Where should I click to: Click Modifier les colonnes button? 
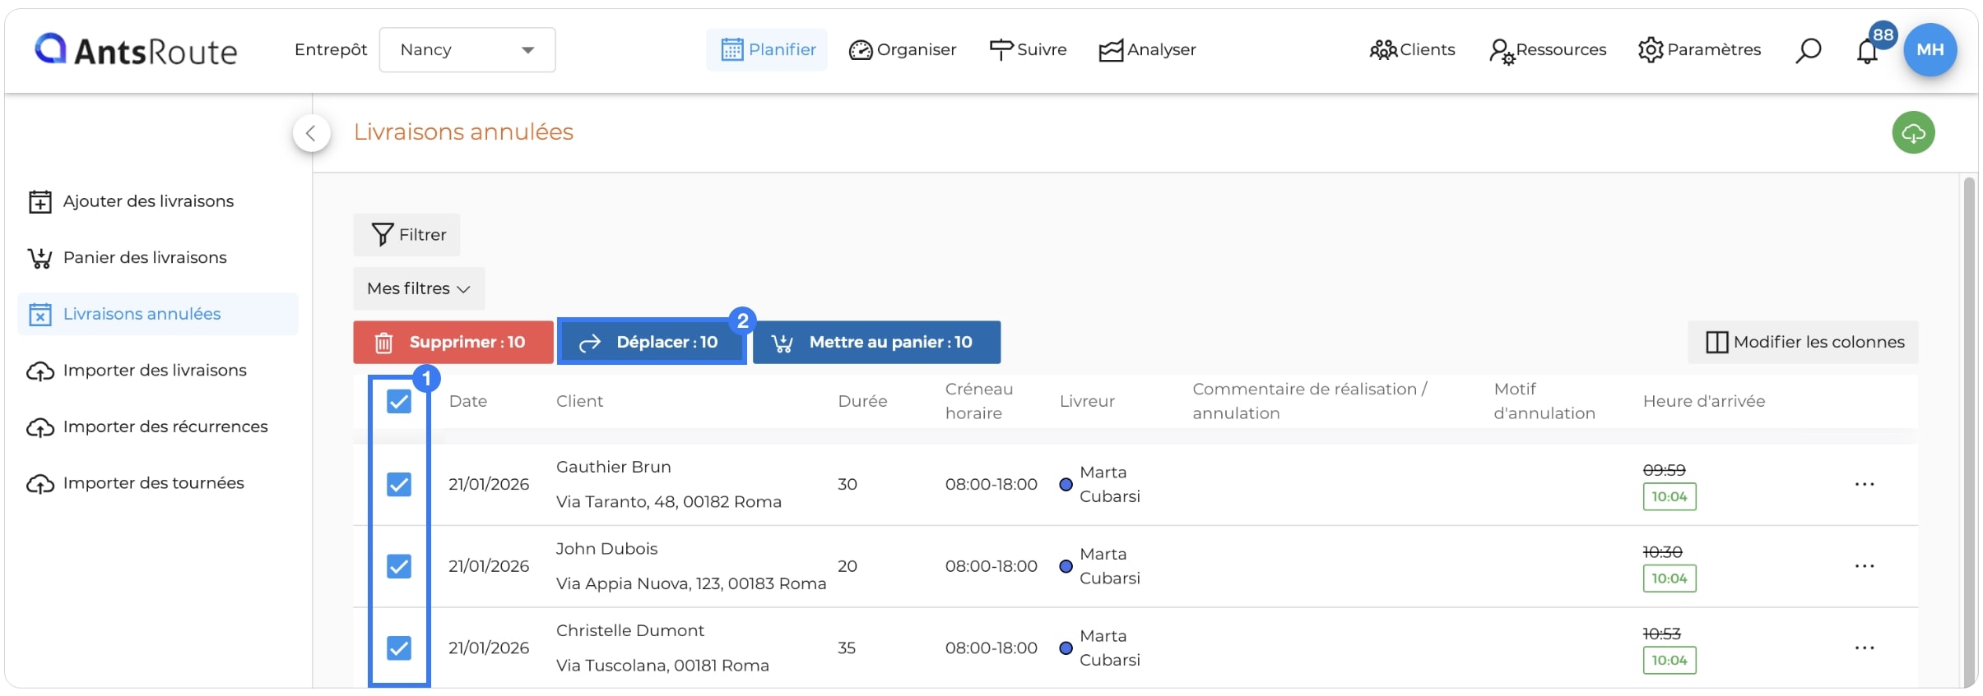pyautogui.click(x=1803, y=342)
